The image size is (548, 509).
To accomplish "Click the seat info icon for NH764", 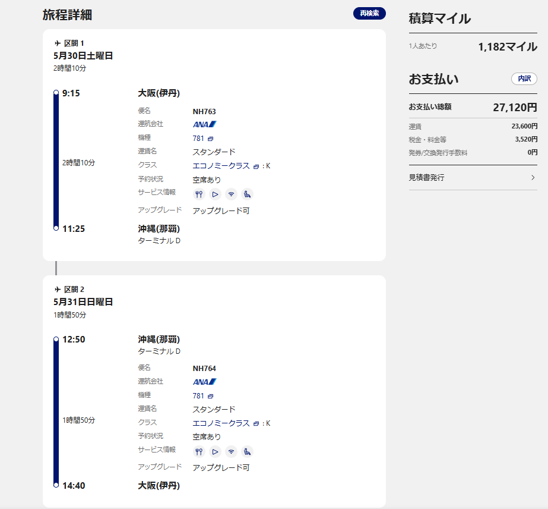I will point(247,451).
